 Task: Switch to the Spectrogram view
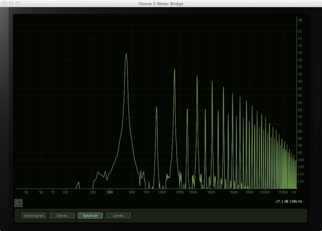coord(34,216)
